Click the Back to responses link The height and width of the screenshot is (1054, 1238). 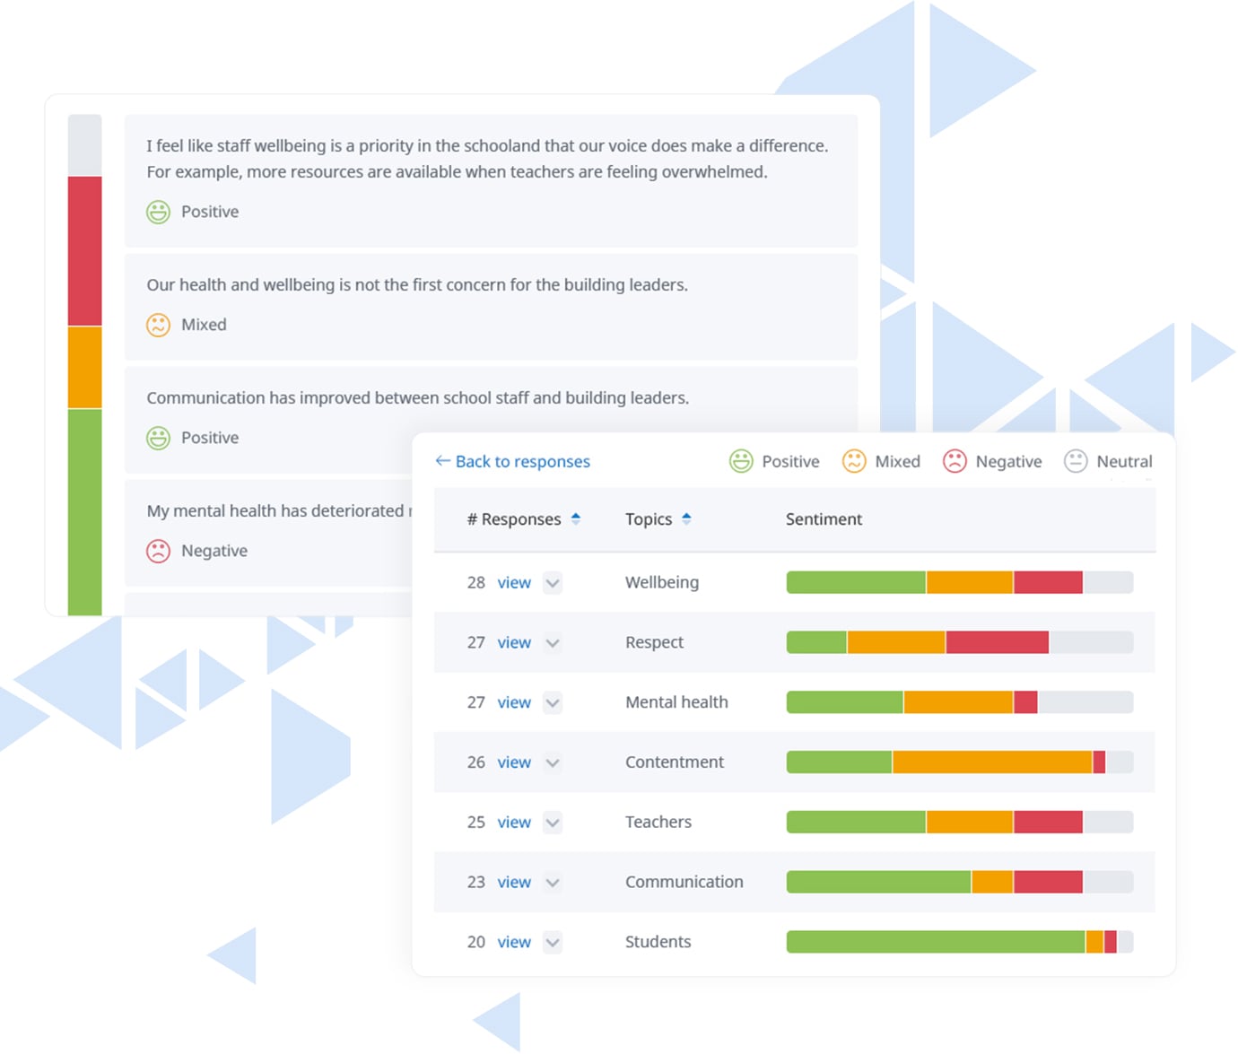pyautogui.click(x=522, y=460)
